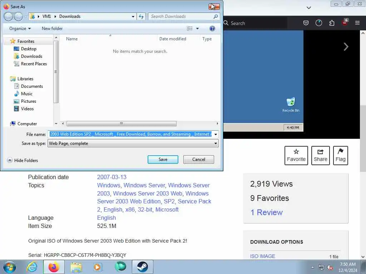Click the circular timer icon in Firefox toolbar
Viewport: 366px width, 274px height.
coord(318,23)
